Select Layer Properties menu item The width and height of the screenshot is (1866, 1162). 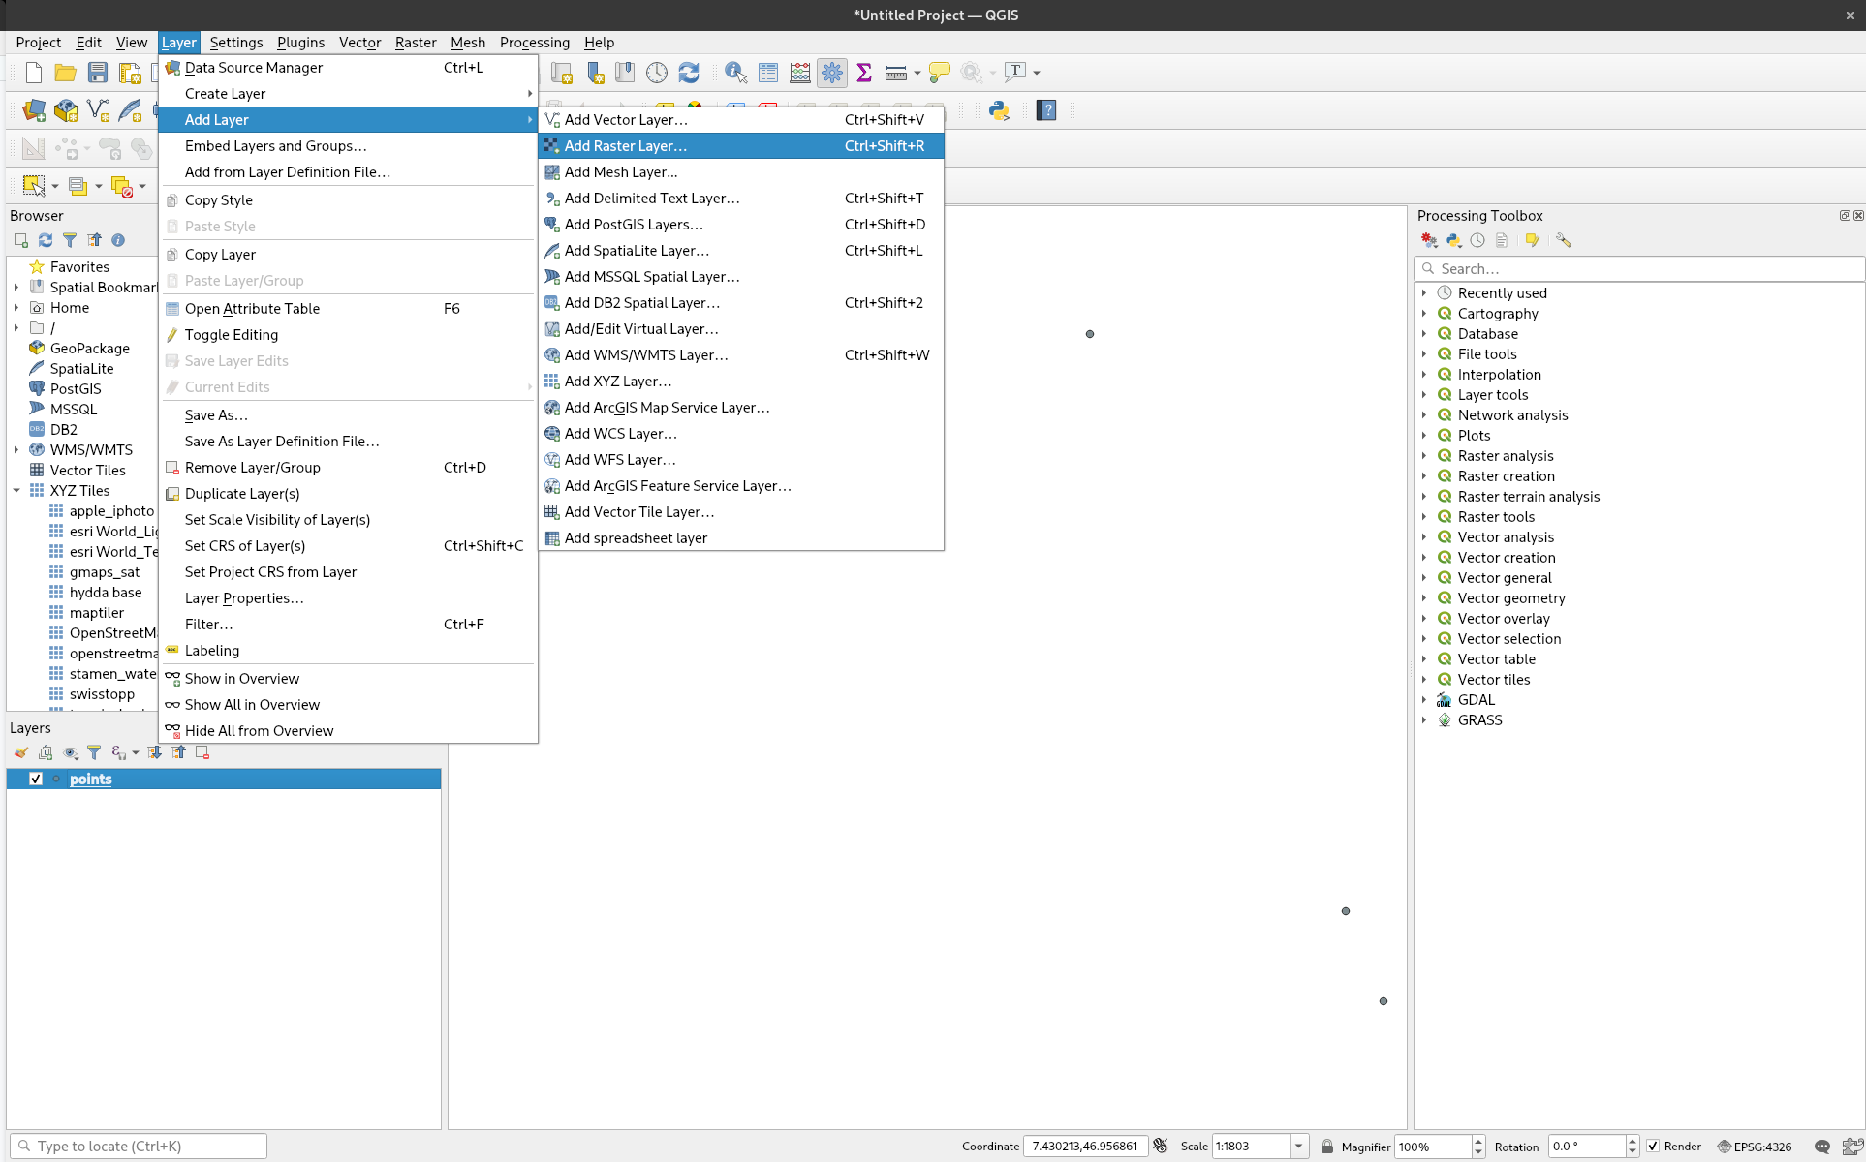244,598
